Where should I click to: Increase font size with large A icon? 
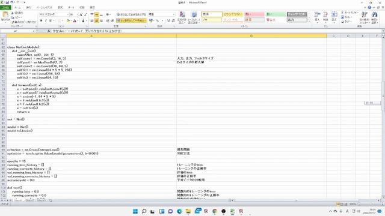point(81,14)
